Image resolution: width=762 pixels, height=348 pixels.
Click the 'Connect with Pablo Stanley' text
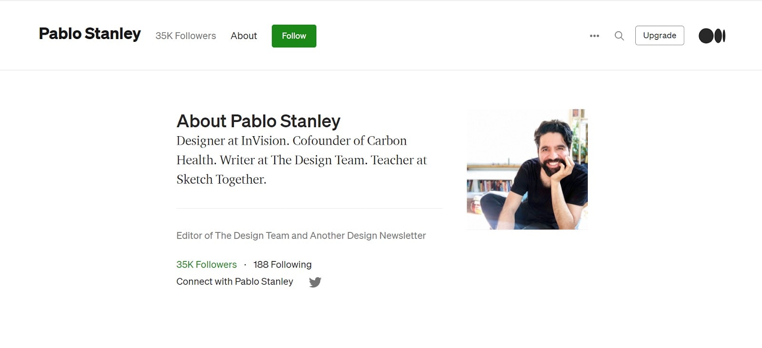235,282
